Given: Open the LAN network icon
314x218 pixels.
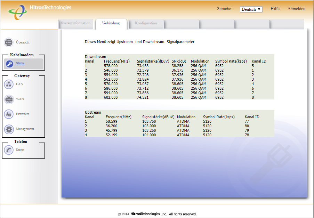Looking at the screenshot, I should tap(9, 84).
